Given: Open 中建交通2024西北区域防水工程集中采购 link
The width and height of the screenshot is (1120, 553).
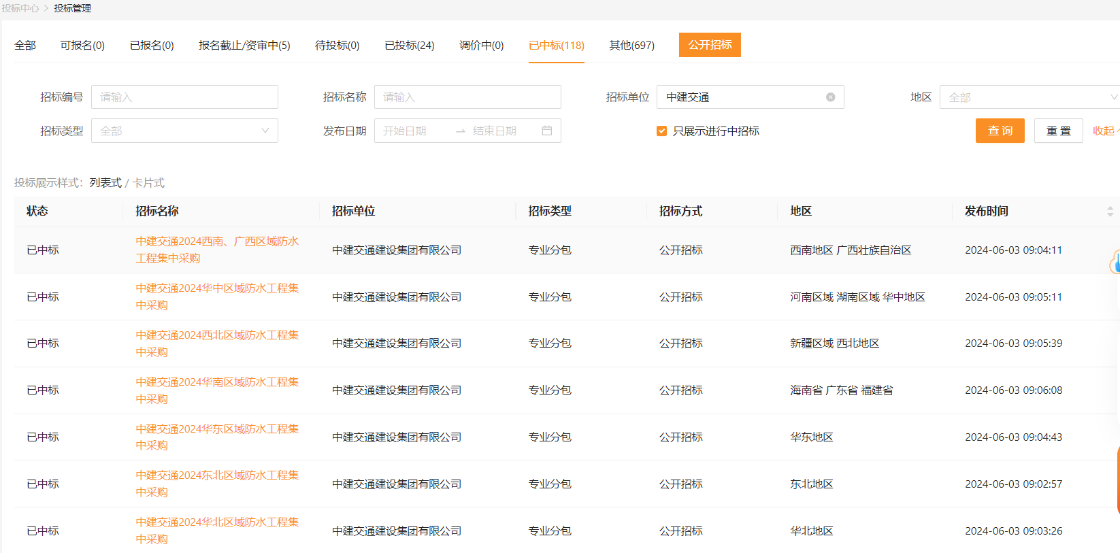Looking at the screenshot, I should pyautogui.click(x=217, y=343).
